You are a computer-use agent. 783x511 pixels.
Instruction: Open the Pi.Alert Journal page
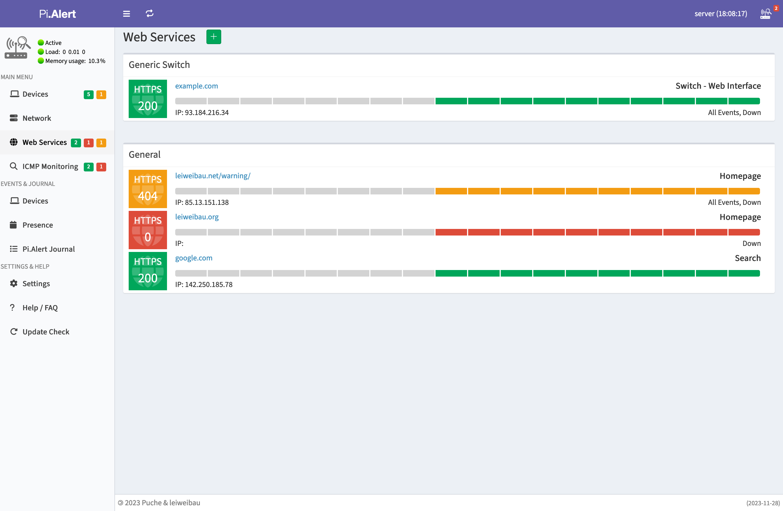click(x=48, y=249)
